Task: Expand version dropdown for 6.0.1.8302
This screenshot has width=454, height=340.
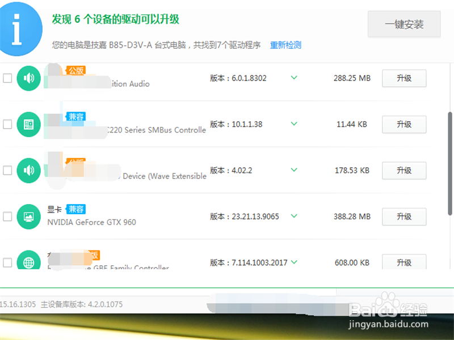Action: 294,78
